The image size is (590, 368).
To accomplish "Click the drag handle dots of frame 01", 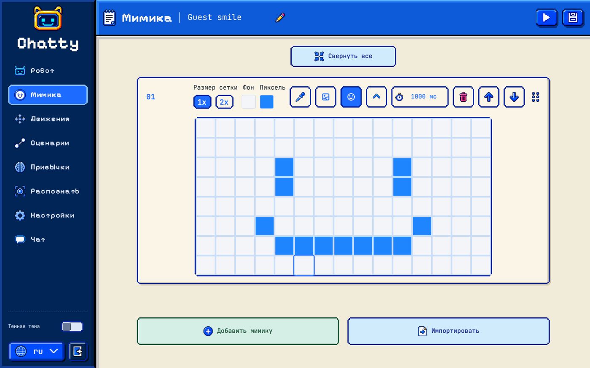I will click(x=536, y=97).
